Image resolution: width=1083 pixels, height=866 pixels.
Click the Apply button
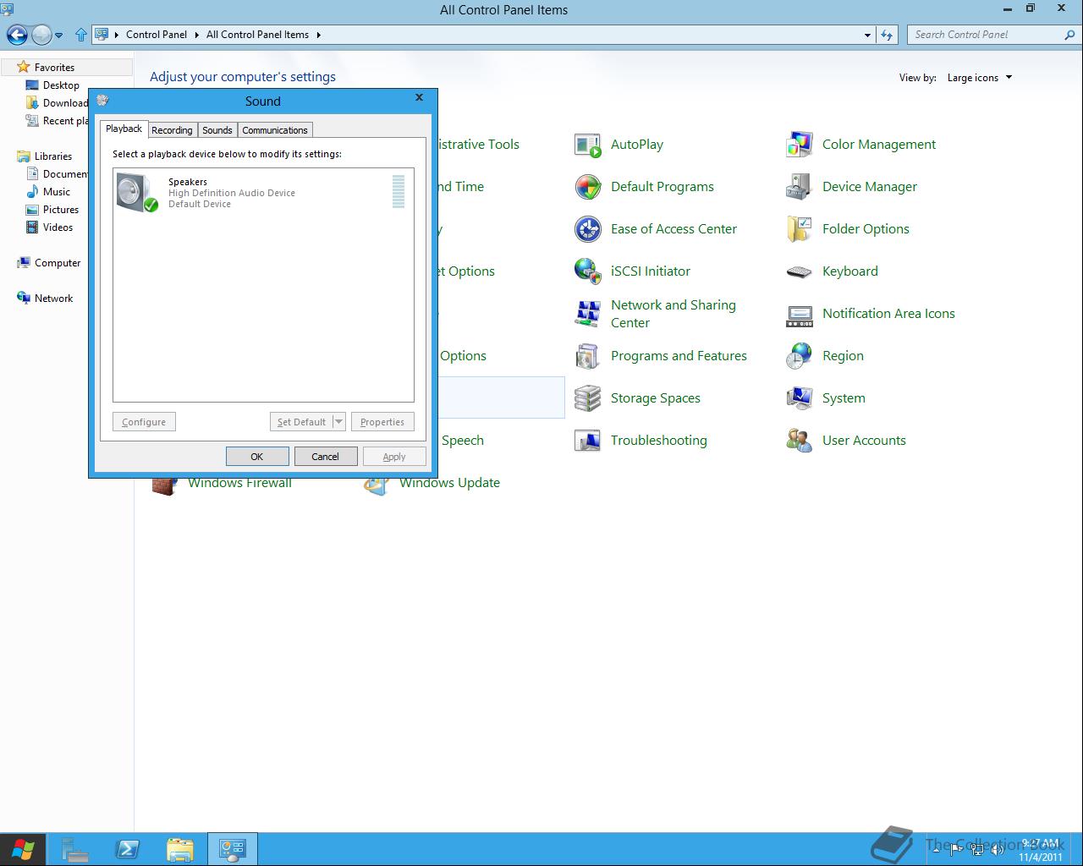[x=394, y=457]
